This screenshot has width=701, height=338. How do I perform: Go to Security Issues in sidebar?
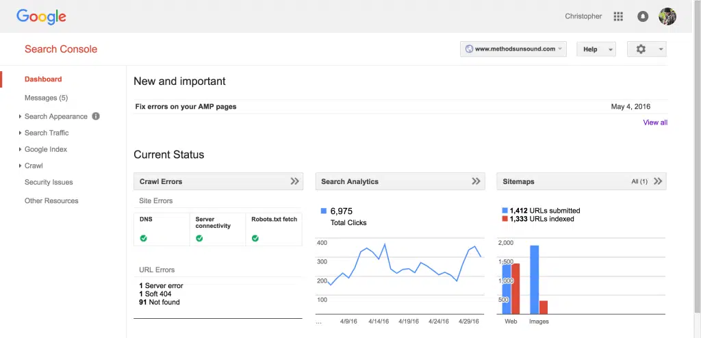(49, 182)
